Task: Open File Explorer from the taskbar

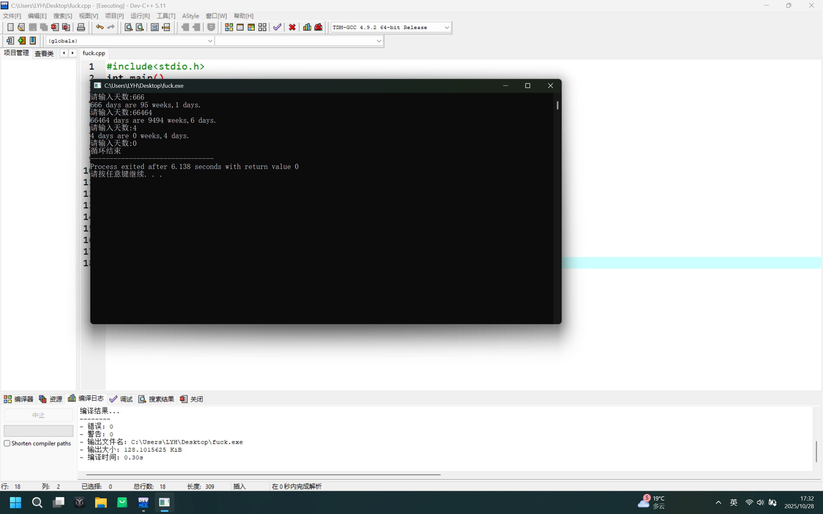Action: pos(101,502)
